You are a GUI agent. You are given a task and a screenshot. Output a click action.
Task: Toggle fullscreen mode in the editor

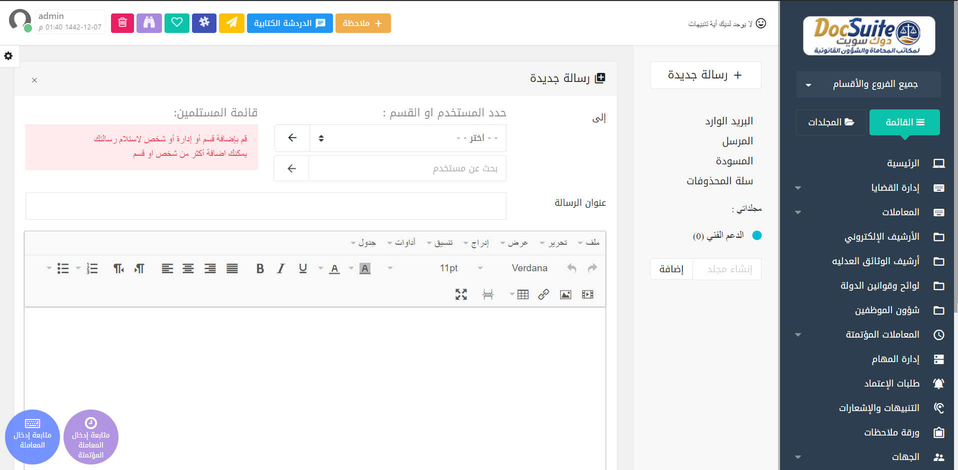click(x=461, y=295)
